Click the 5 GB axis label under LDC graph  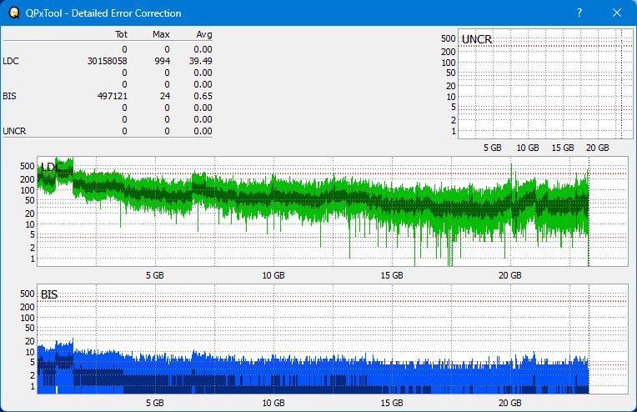point(155,275)
